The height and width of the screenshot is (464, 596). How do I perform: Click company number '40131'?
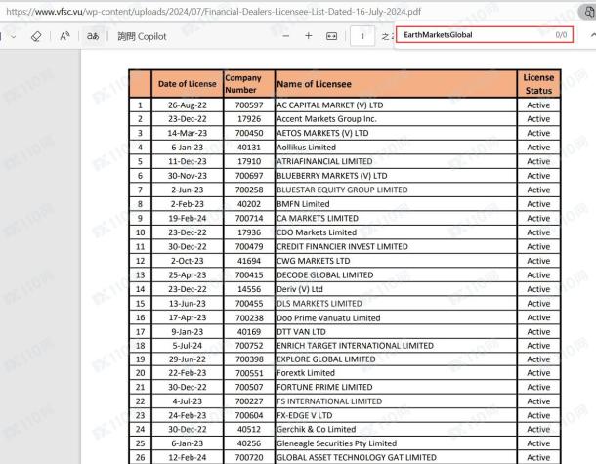click(249, 148)
